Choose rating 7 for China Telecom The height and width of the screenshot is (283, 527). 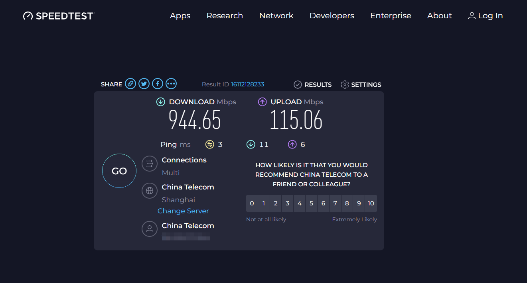coord(335,203)
